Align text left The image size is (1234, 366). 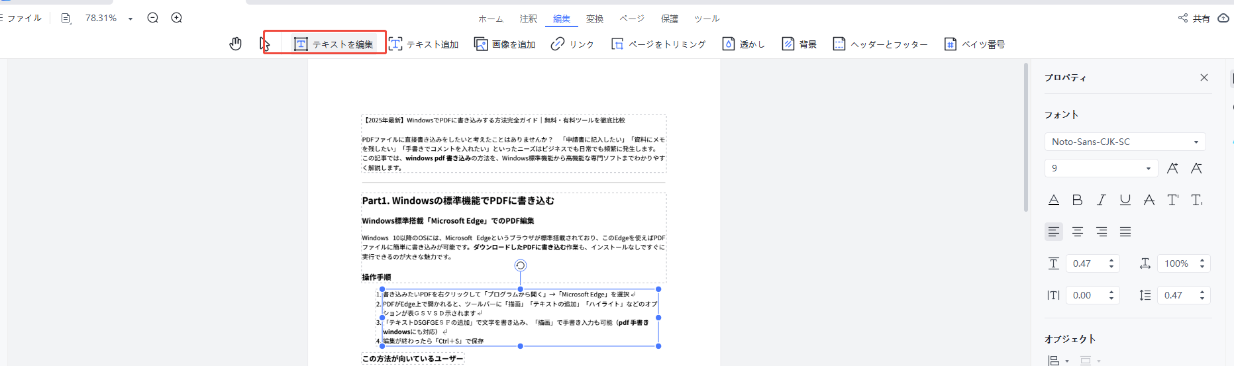pos(1054,232)
